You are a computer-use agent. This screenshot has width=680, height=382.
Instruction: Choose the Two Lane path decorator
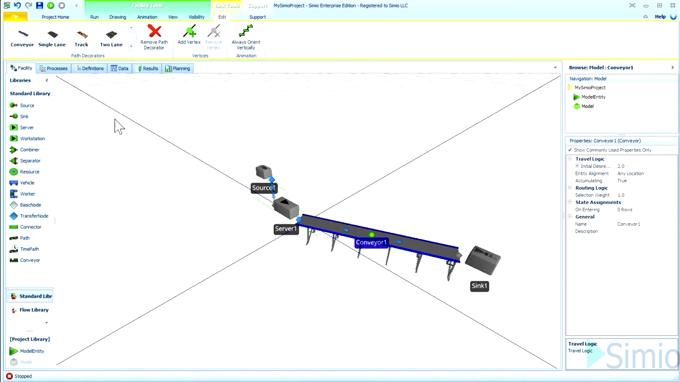point(111,36)
